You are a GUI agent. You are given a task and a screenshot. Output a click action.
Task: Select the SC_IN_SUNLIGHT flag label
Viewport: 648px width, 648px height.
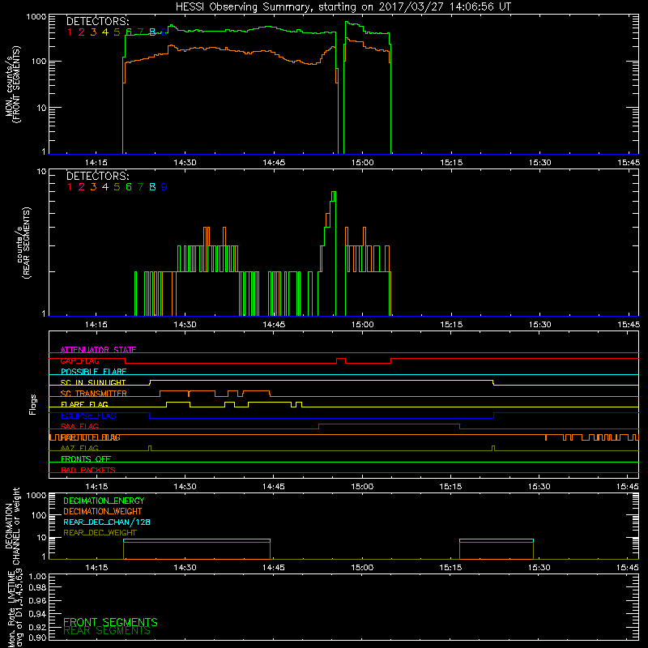pos(93,382)
